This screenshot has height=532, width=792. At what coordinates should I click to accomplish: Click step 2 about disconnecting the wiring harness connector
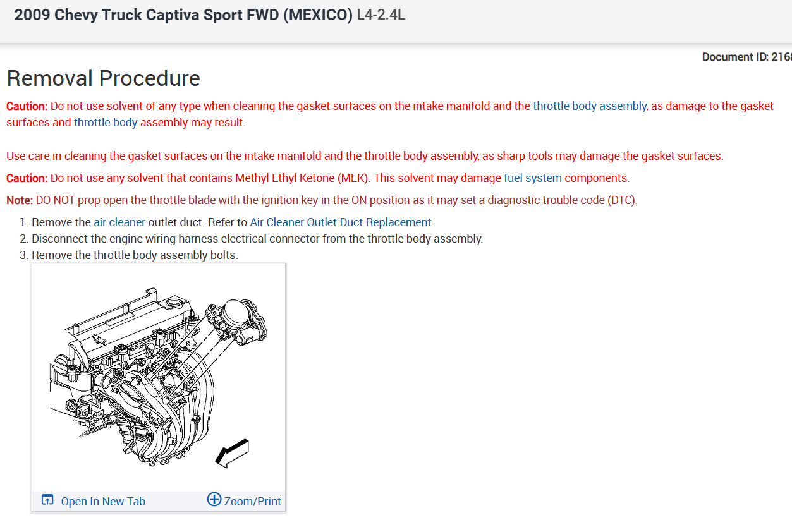point(257,239)
